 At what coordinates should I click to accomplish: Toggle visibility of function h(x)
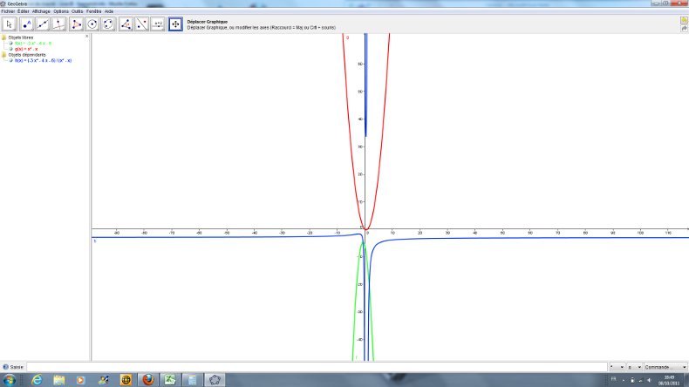pos(11,60)
